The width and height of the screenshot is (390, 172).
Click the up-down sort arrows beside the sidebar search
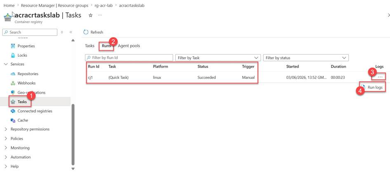point(62,32)
